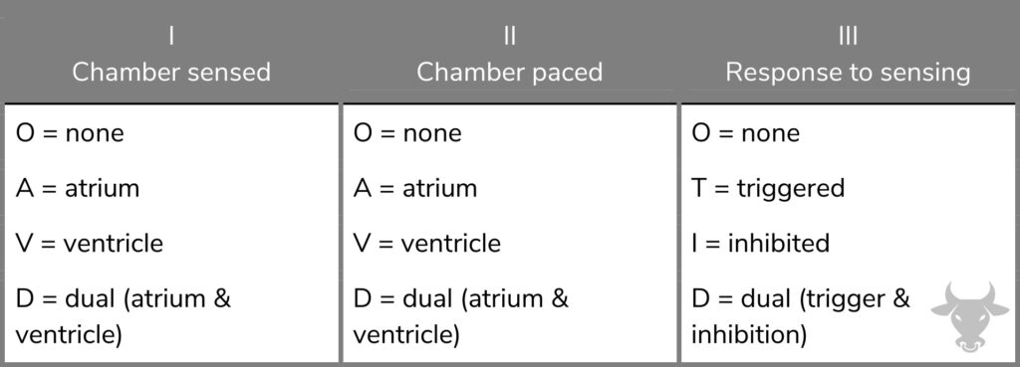Click 'O = none' under Chamber paced
This screenshot has width=1020, height=367.
407,133
